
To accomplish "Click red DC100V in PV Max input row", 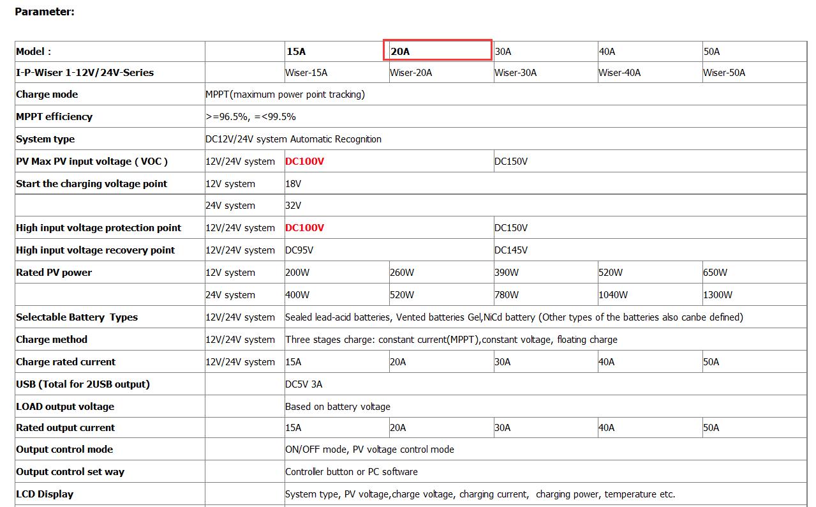I will (x=304, y=162).
